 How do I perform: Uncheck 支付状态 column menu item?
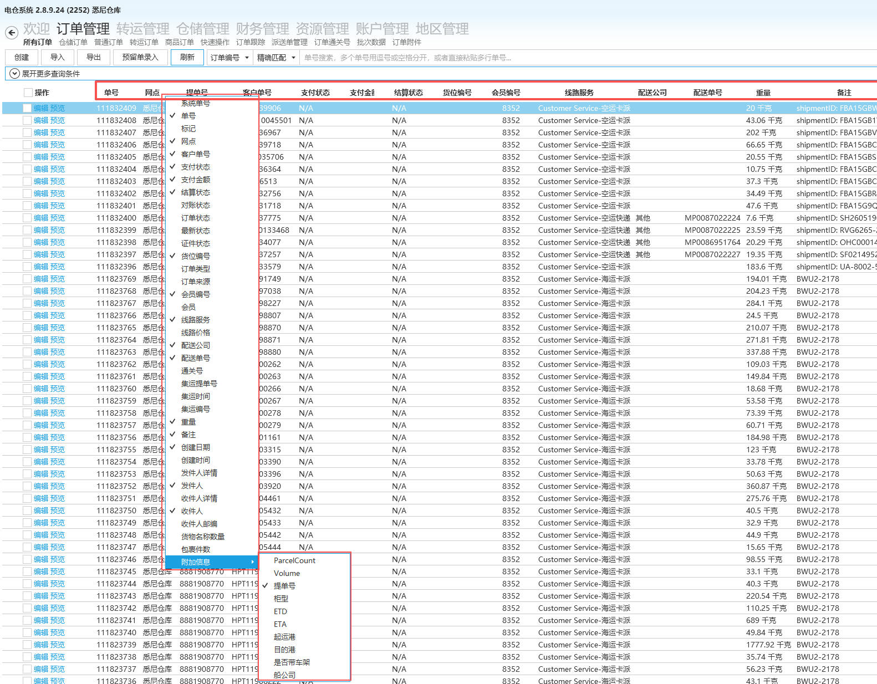pos(212,167)
